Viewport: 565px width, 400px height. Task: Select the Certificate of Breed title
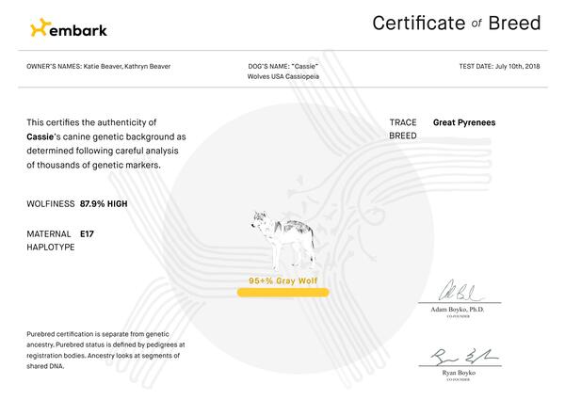tap(456, 24)
